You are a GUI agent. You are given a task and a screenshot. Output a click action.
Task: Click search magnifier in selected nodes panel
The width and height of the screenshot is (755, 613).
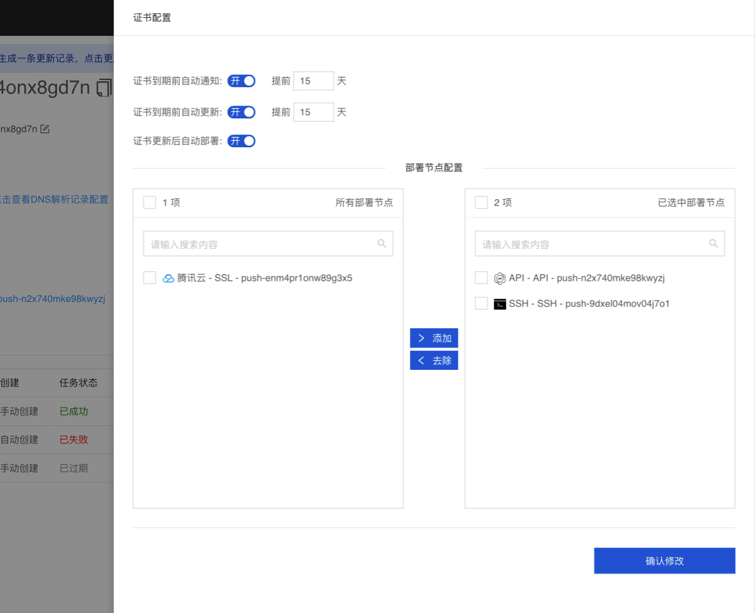[x=714, y=244]
